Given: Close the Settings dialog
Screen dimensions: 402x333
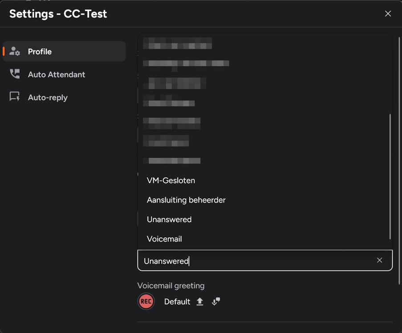Looking at the screenshot, I should coord(388,14).
